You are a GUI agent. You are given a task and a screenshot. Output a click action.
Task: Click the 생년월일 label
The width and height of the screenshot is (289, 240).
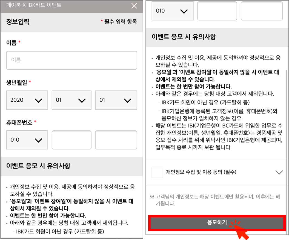point(17,82)
